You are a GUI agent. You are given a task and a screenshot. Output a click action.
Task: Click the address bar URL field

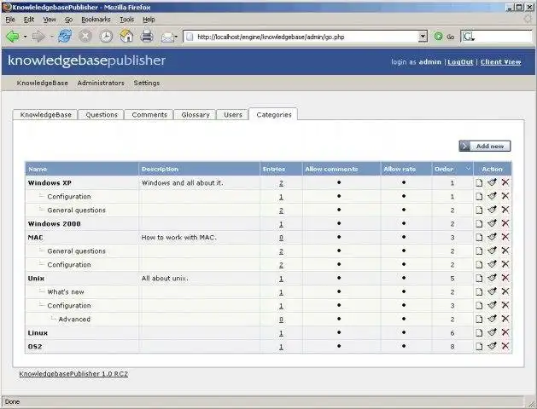coord(306,37)
